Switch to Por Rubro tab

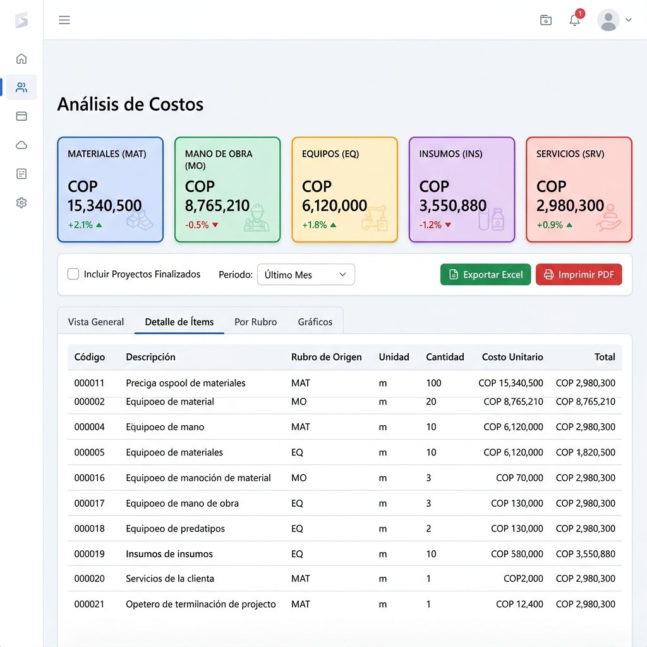(x=255, y=322)
